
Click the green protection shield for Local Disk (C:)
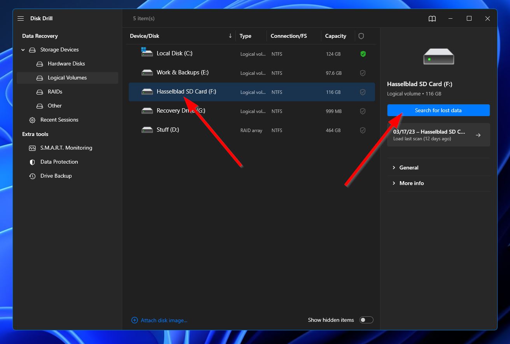coord(363,54)
